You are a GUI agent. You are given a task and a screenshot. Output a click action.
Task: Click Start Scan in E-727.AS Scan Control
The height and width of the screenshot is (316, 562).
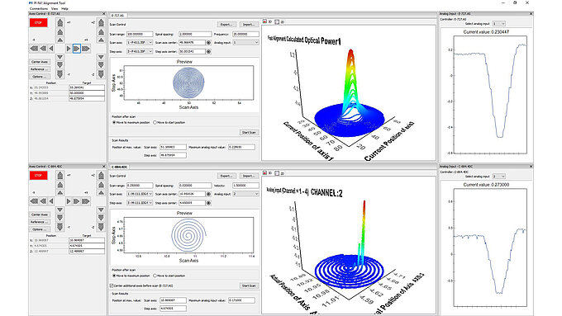[x=249, y=132]
